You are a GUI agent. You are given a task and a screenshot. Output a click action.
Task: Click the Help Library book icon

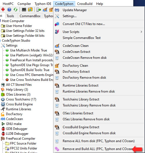point(3,90)
